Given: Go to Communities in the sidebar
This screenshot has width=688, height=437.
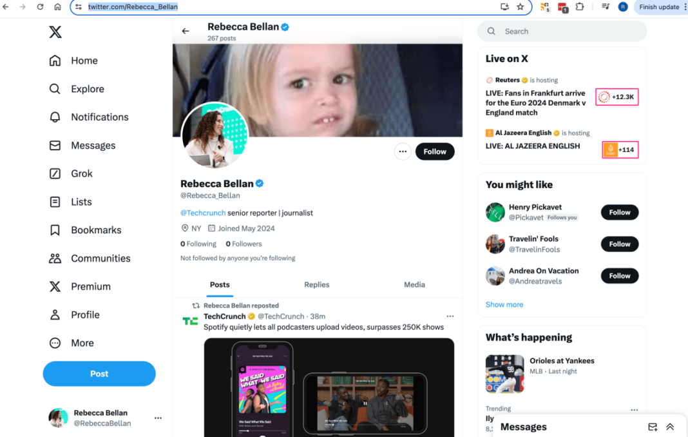Looking at the screenshot, I should pyautogui.click(x=55, y=258).
